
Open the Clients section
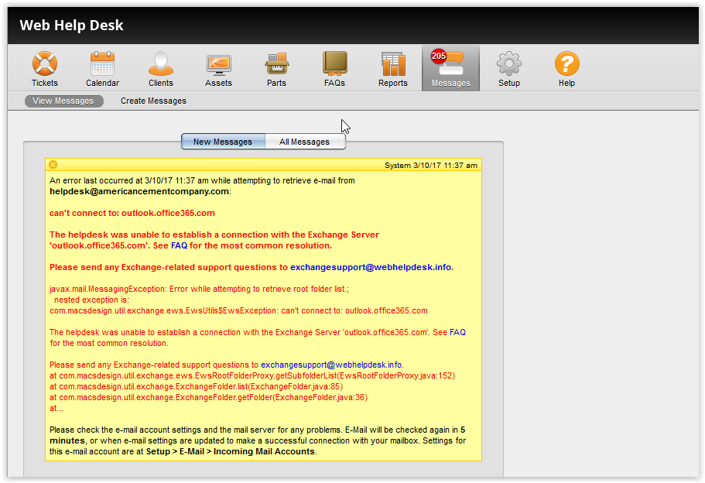click(160, 69)
